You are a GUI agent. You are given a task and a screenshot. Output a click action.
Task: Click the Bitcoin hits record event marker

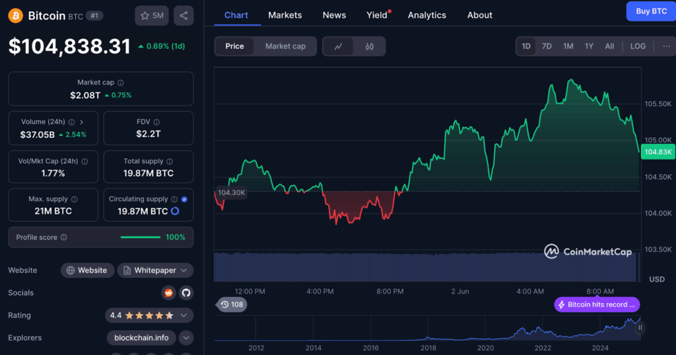pyautogui.click(x=597, y=305)
